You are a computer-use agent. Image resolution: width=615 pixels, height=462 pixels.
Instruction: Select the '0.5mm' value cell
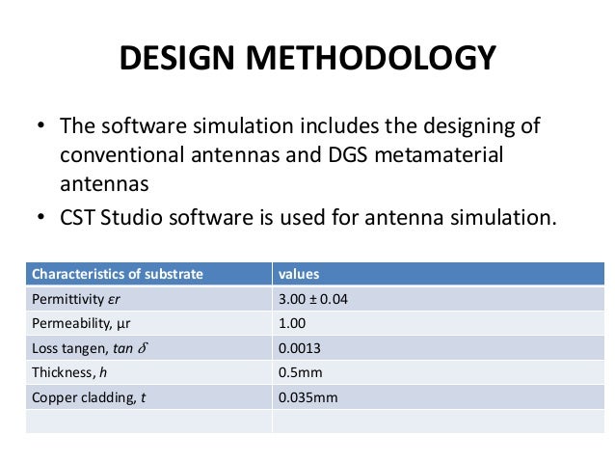(438, 372)
